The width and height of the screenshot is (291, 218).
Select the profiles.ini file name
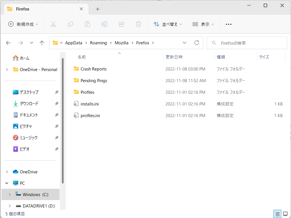pos(90,116)
